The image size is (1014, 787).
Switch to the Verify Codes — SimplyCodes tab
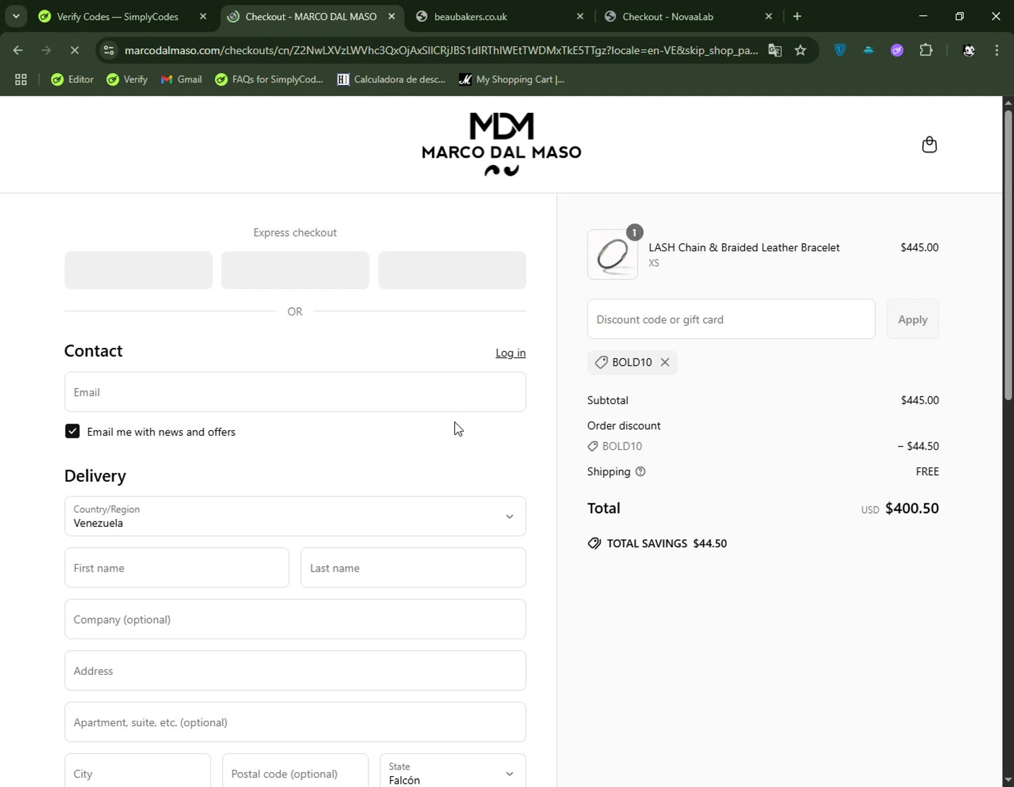117,16
